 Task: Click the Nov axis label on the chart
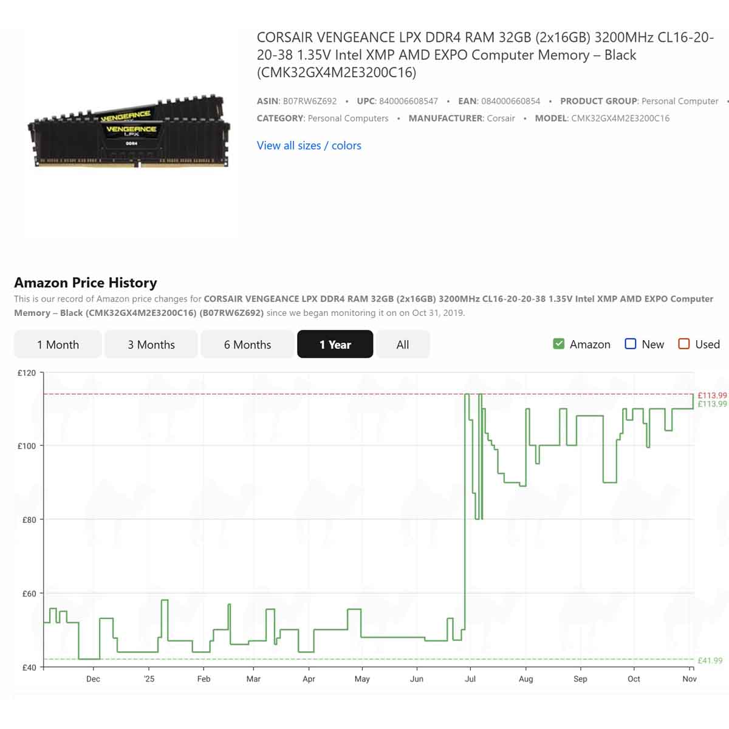[x=690, y=679]
